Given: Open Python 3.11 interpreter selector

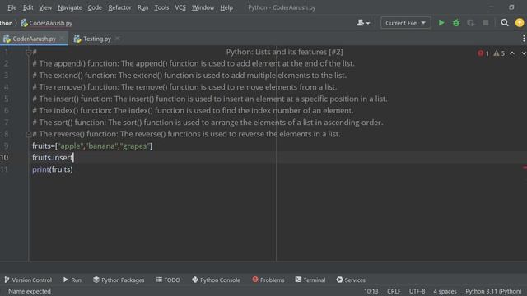Looking at the screenshot, I should pyautogui.click(x=493, y=291).
